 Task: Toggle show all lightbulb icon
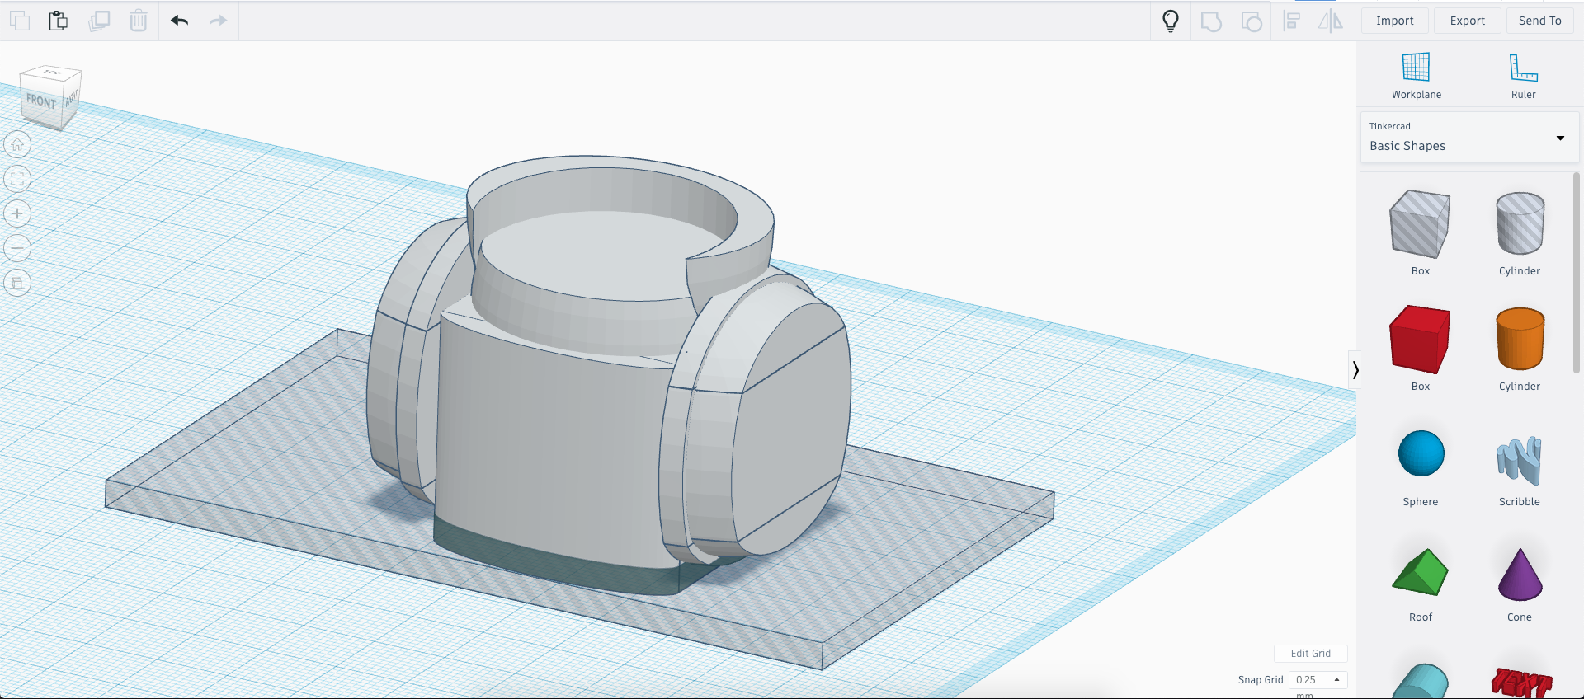coord(1170,21)
